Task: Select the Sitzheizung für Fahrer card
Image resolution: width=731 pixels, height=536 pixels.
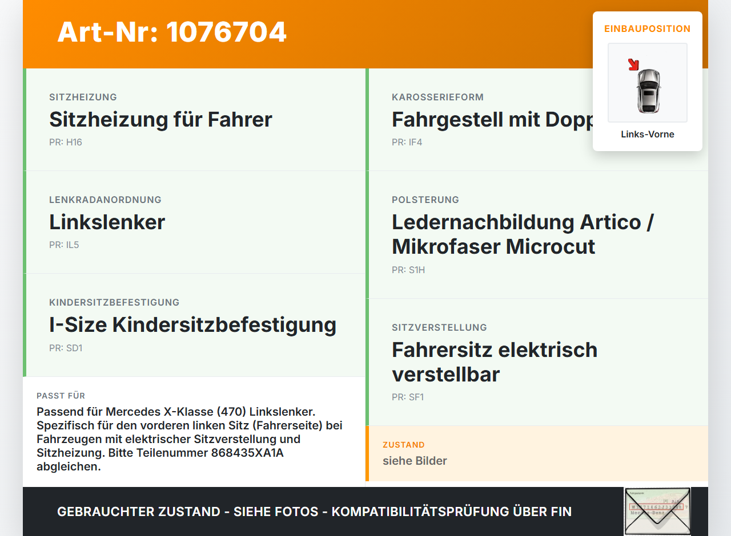Action: (194, 120)
